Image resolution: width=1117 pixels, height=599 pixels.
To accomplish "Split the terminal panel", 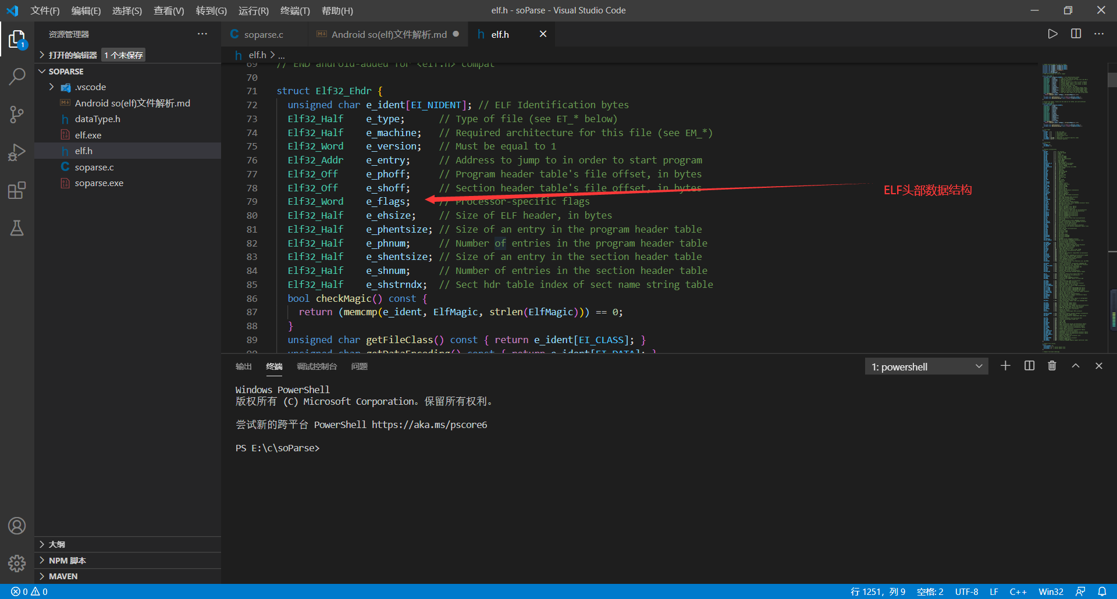I will (x=1029, y=366).
